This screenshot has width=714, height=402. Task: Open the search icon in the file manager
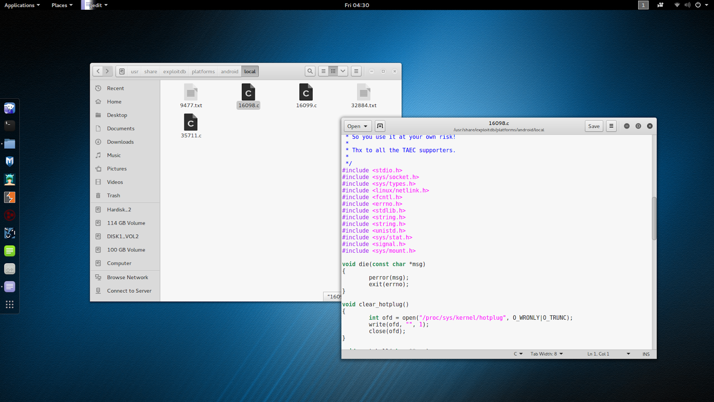pyautogui.click(x=310, y=71)
